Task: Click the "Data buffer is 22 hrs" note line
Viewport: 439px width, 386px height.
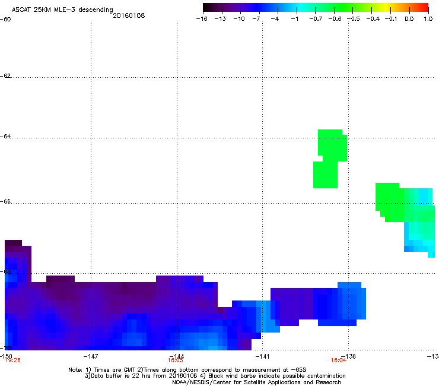Action: point(215,376)
